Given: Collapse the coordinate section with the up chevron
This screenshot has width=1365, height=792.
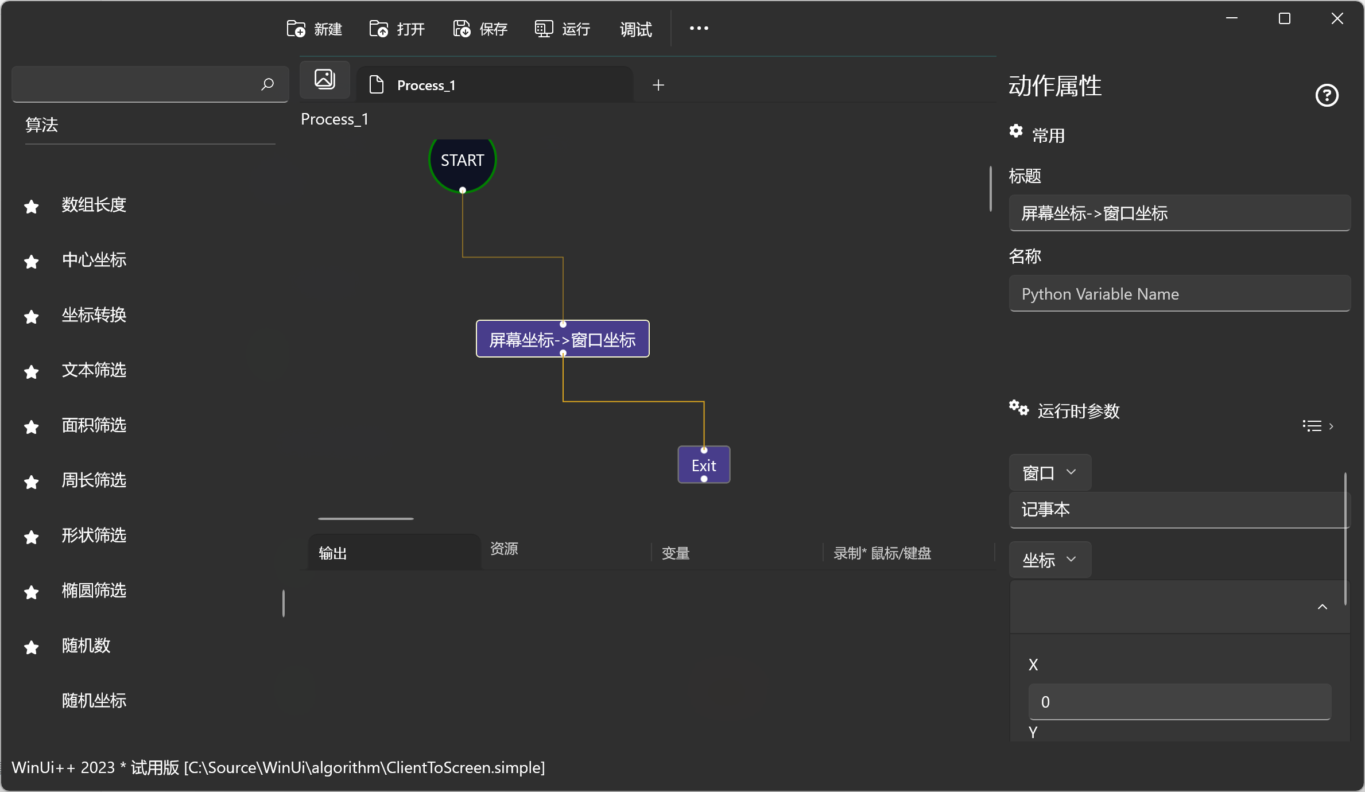Looking at the screenshot, I should (1322, 607).
